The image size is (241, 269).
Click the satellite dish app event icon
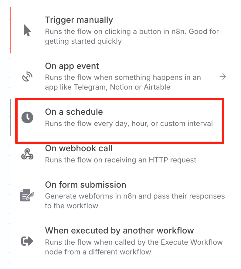[27, 77]
